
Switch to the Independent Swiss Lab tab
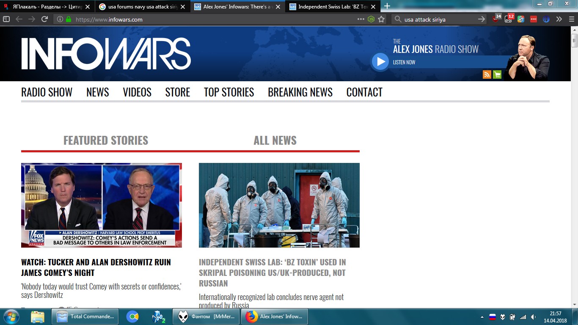click(x=333, y=7)
